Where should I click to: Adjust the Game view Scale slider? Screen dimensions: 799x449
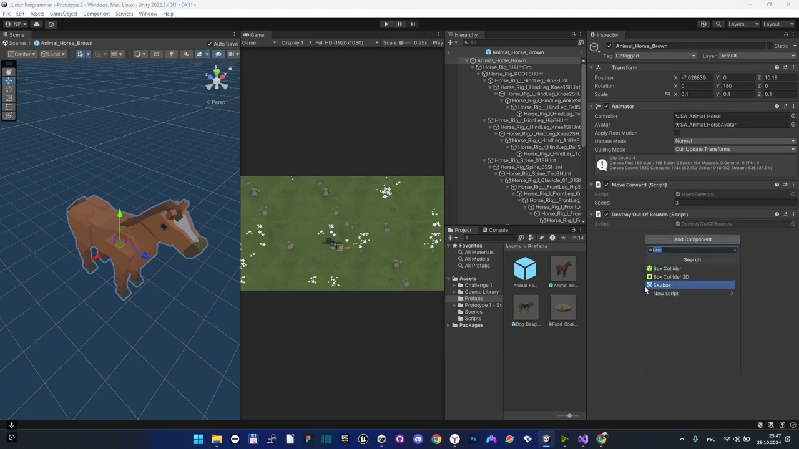(405, 43)
